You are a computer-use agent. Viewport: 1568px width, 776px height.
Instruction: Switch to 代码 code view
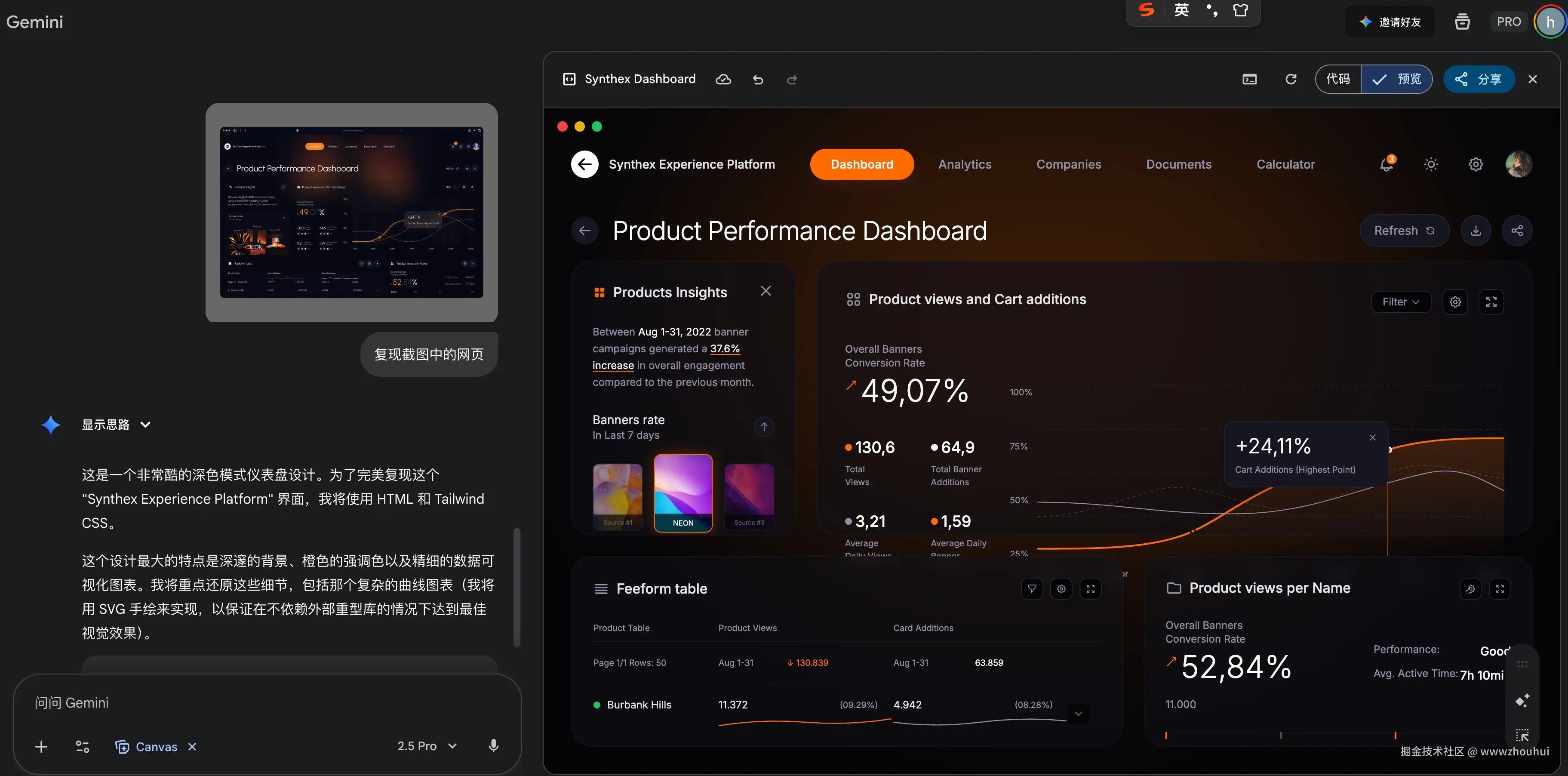1338,80
